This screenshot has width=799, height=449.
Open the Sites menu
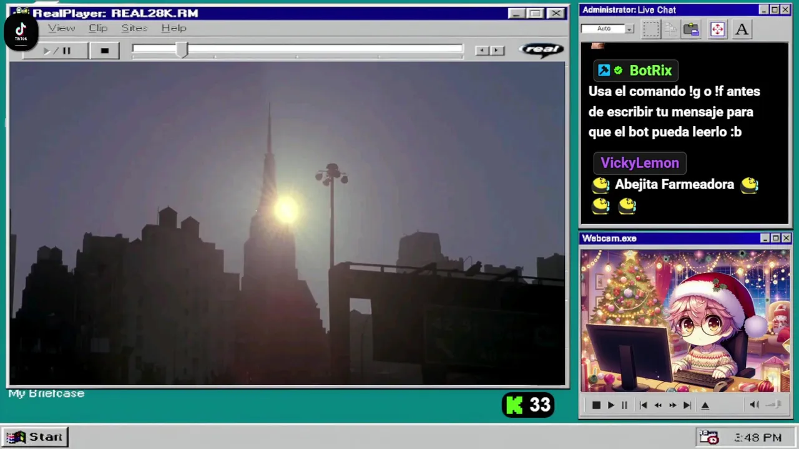134,28
